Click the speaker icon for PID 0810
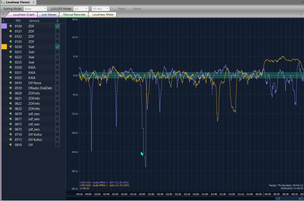304x201 pixels. [x=10, y=144]
